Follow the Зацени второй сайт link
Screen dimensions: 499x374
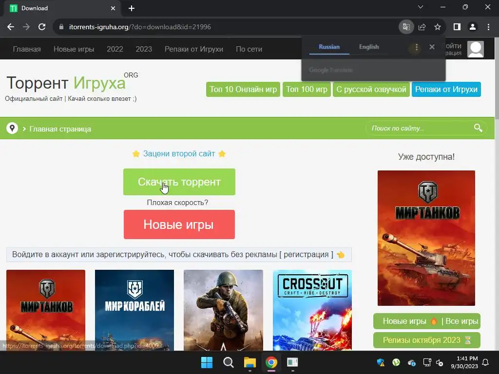[179, 153]
